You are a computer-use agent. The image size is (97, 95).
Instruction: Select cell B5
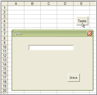click(x=32, y=25)
